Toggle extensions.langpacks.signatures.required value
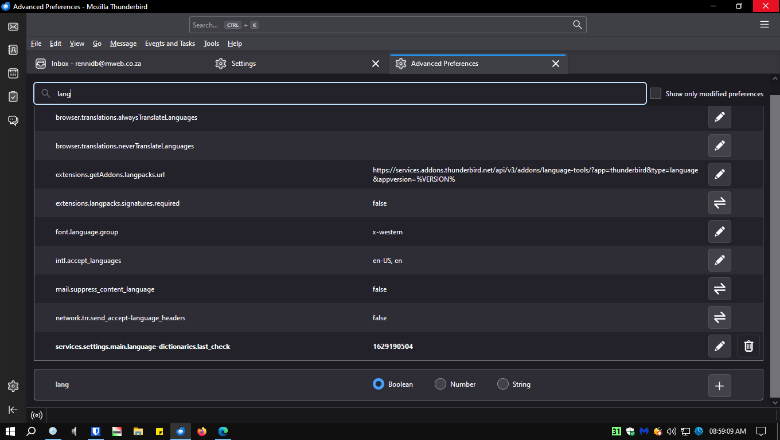Image resolution: width=780 pixels, height=440 pixels. point(720,203)
